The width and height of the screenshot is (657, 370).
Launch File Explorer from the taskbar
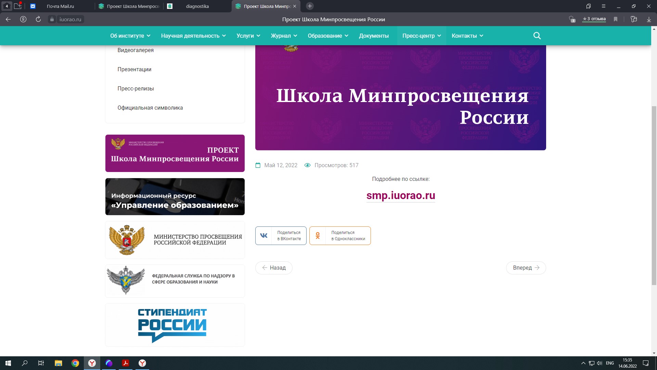pyautogui.click(x=59, y=363)
